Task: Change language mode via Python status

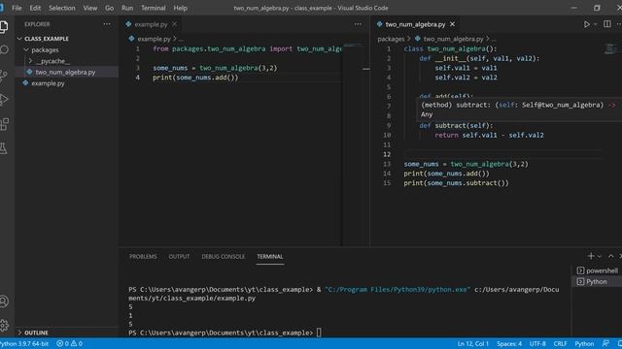Action: (584, 343)
